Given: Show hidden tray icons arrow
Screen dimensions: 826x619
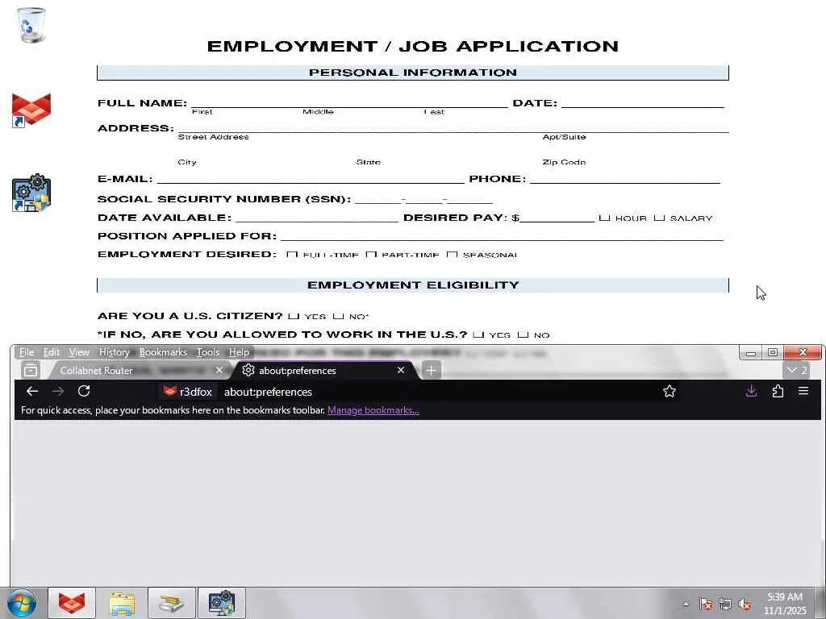Looking at the screenshot, I should coord(686,604).
